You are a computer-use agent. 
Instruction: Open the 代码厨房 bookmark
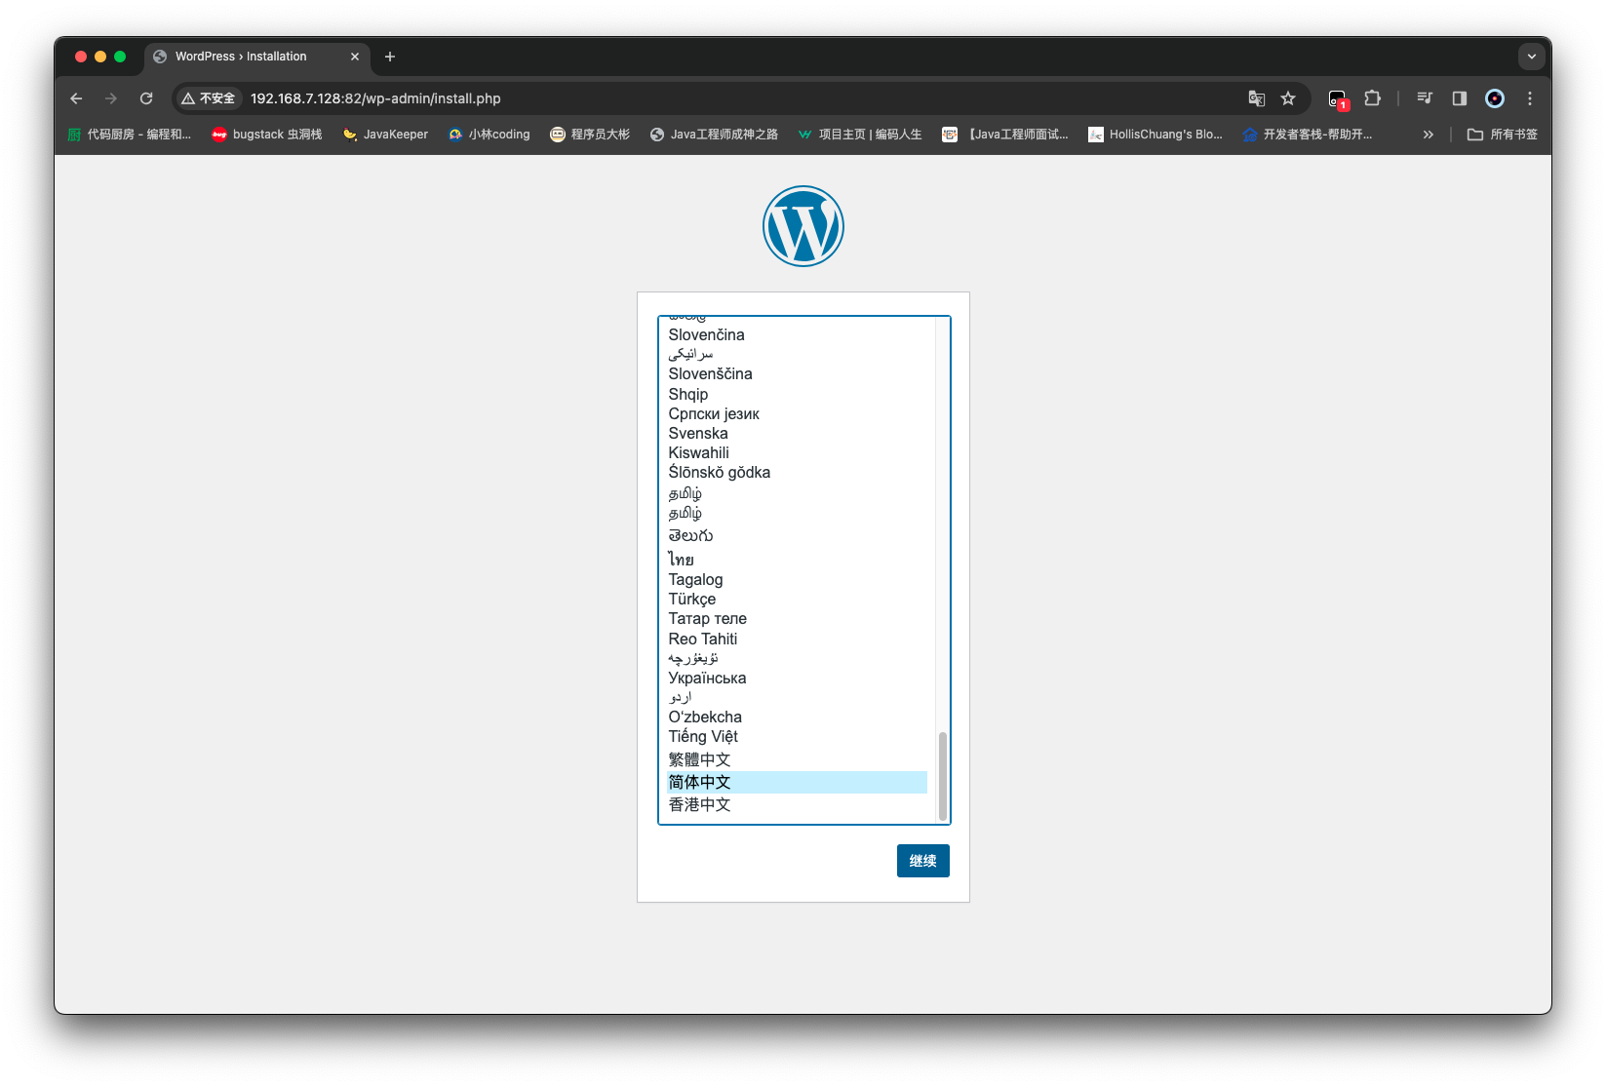click(x=130, y=135)
